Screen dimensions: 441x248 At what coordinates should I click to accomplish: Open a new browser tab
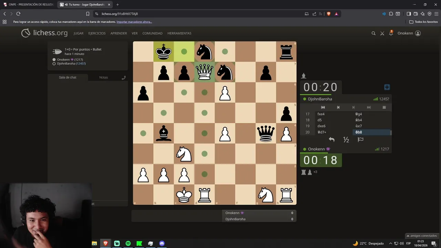[x=117, y=4]
